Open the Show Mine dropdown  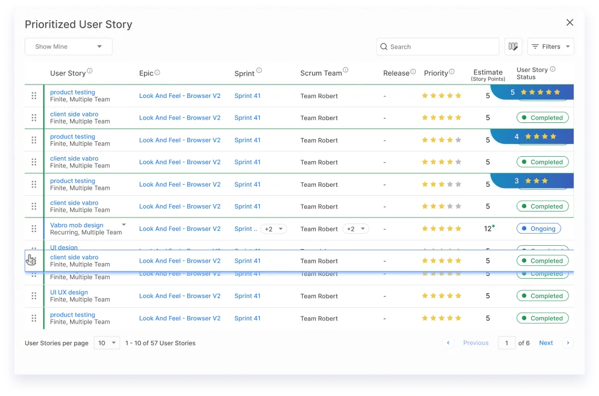68,47
